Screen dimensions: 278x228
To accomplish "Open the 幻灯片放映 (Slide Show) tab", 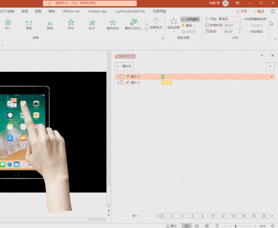I will pyautogui.click(x=7, y=11).
